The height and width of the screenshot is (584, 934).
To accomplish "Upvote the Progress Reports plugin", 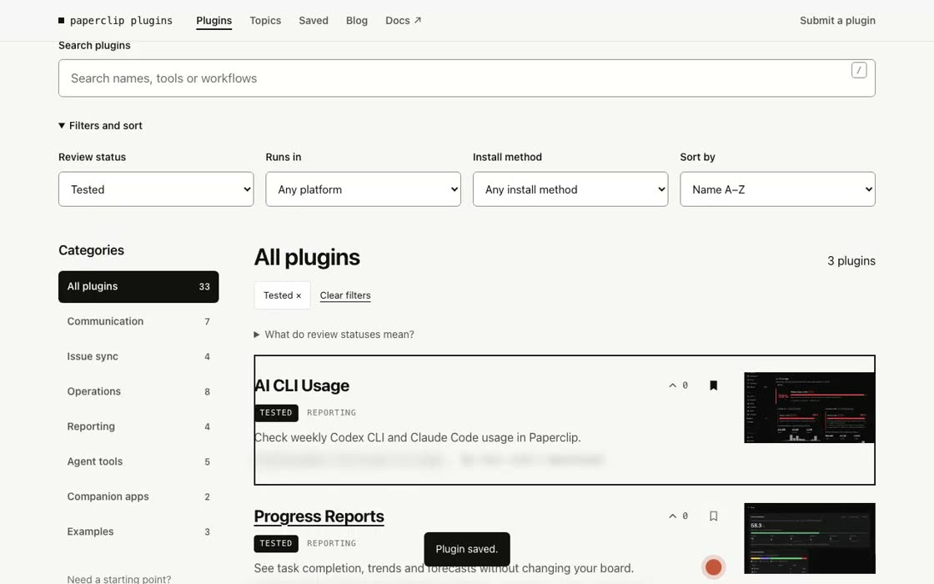I will (x=678, y=516).
